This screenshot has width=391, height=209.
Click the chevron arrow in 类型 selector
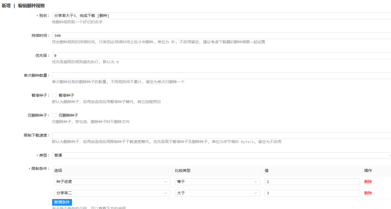coord(389,156)
